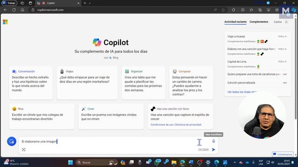Open the Trabajo profile button
This screenshot has height=167, width=298.
pos(9,3)
